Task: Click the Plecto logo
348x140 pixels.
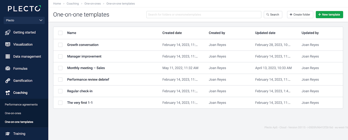Action: [x=24, y=9]
